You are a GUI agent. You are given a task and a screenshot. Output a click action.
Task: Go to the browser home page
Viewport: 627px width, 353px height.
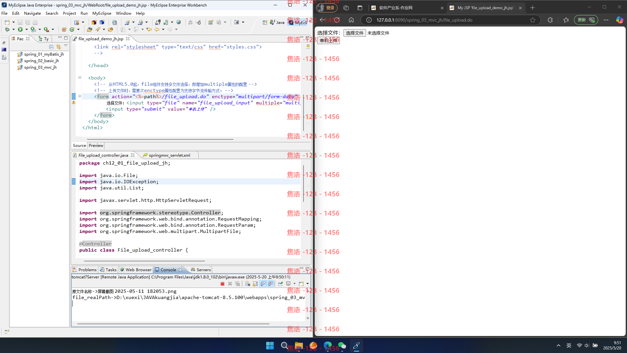point(351,20)
